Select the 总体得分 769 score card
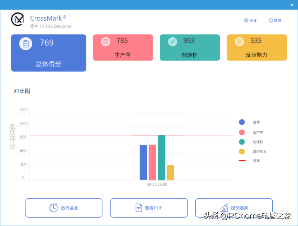The height and width of the screenshot is (226, 298). click(x=48, y=53)
